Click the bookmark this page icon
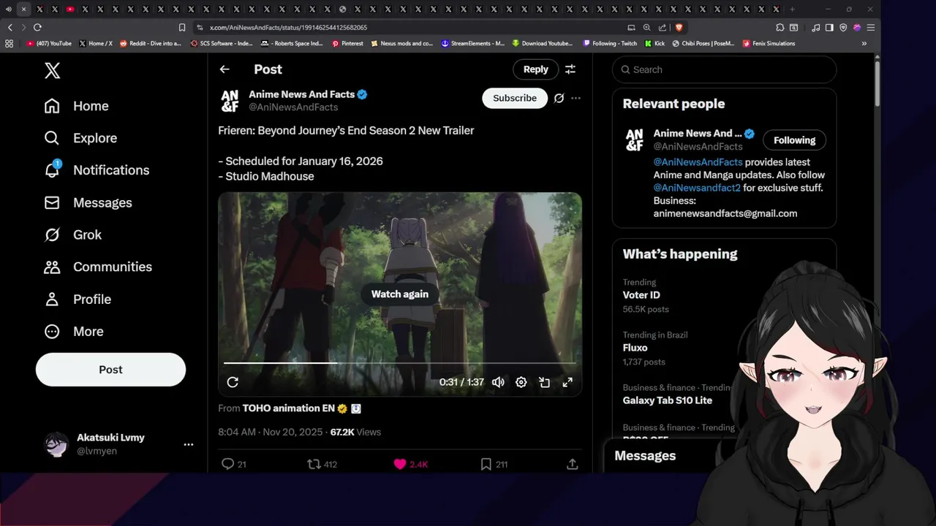Screen dimensions: 936x526 click(182, 27)
